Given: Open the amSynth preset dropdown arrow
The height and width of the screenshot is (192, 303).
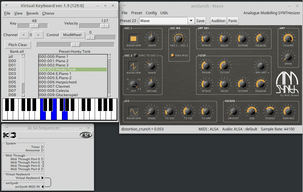Looking at the screenshot, I should (x=191, y=21).
